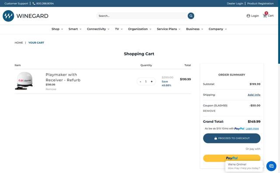Click the Grand Total $149.99 amount
280x173 pixels.
click(x=254, y=121)
